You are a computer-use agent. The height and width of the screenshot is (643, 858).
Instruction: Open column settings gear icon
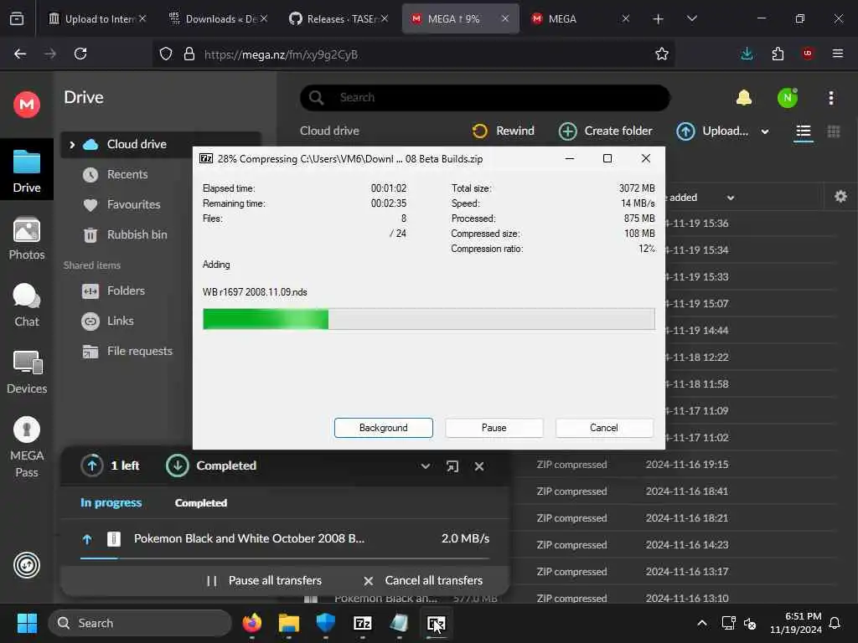pyautogui.click(x=840, y=196)
